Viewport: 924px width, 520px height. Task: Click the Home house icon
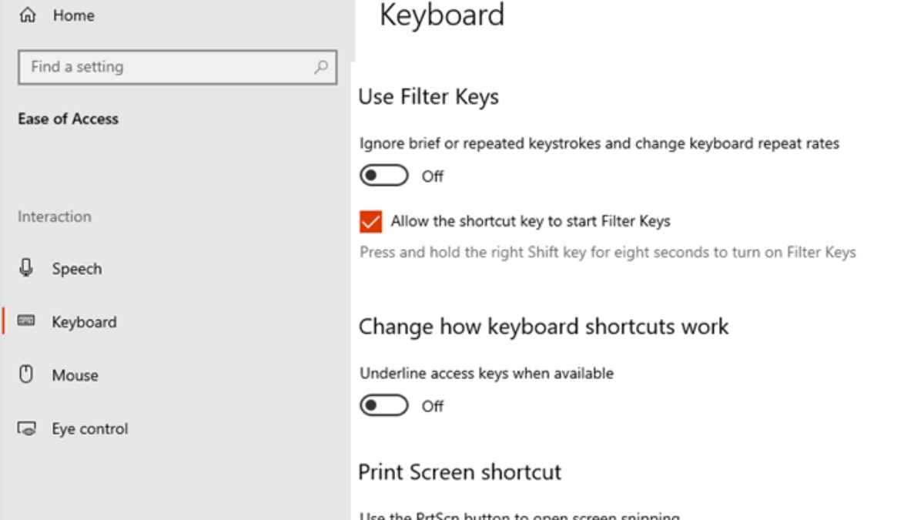point(27,15)
